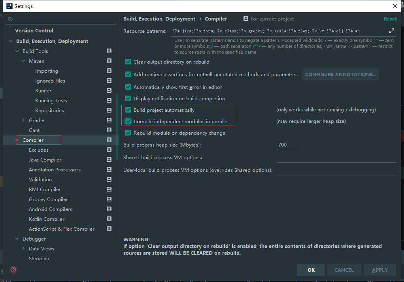
Task: Click the project-level icon next to Android Compilers
Action: pos(109,209)
